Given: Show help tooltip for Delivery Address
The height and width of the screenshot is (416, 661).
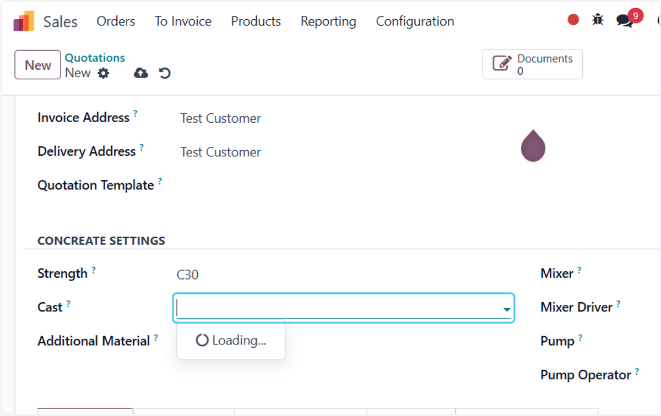Looking at the screenshot, I should pos(142,147).
